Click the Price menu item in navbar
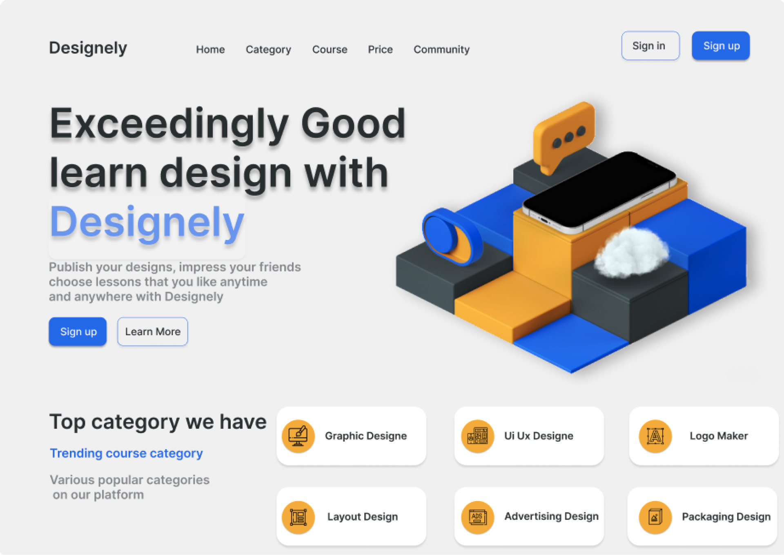The height and width of the screenshot is (555, 784). pos(380,49)
